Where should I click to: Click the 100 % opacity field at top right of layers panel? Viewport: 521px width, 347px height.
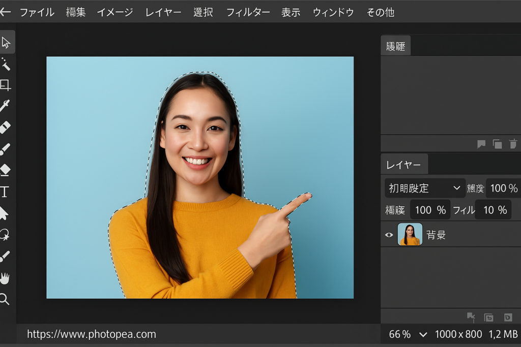(x=503, y=188)
